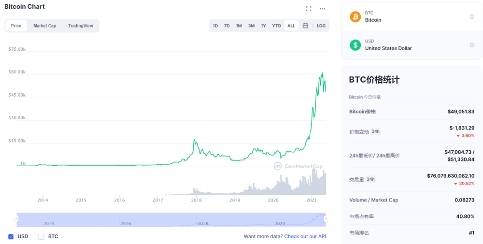Click the BTC amount input field
This screenshot has width=483, height=244.
pos(412,16)
